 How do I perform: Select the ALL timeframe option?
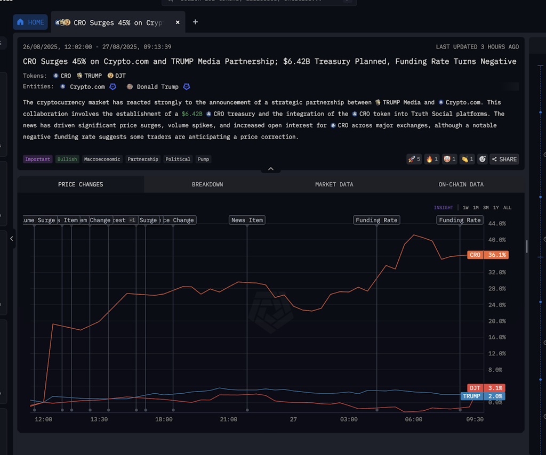tap(507, 208)
